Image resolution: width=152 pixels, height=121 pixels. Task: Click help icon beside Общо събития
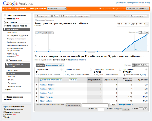click(x=62, y=70)
